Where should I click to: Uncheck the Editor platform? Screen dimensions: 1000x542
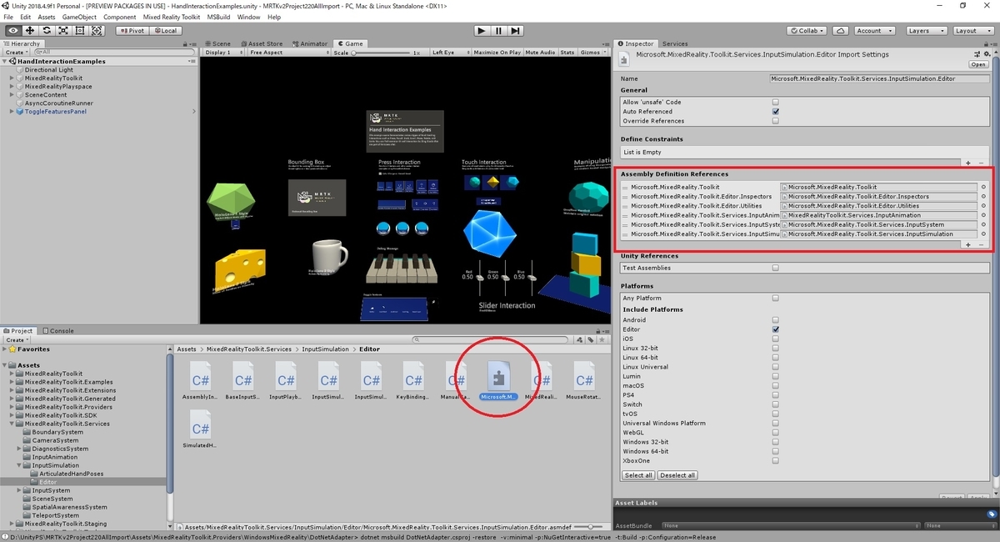tap(775, 329)
